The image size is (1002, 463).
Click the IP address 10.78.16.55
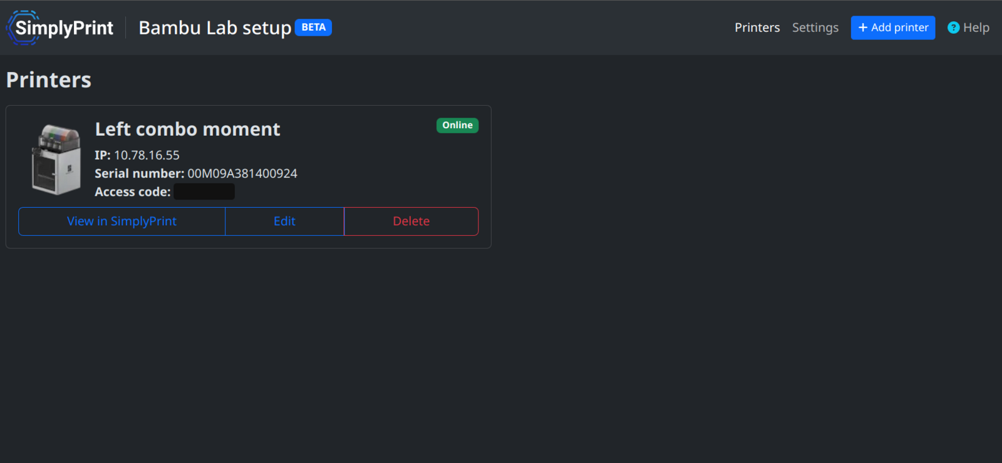tap(147, 155)
